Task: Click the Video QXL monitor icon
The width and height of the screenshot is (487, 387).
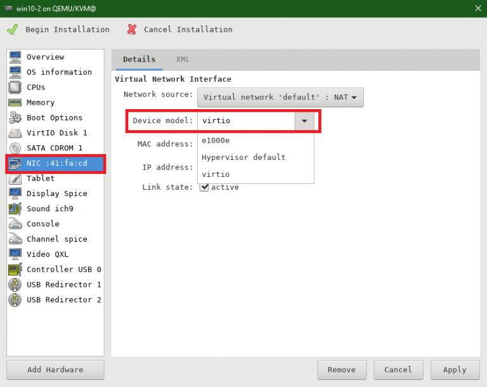Action: point(15,254)
